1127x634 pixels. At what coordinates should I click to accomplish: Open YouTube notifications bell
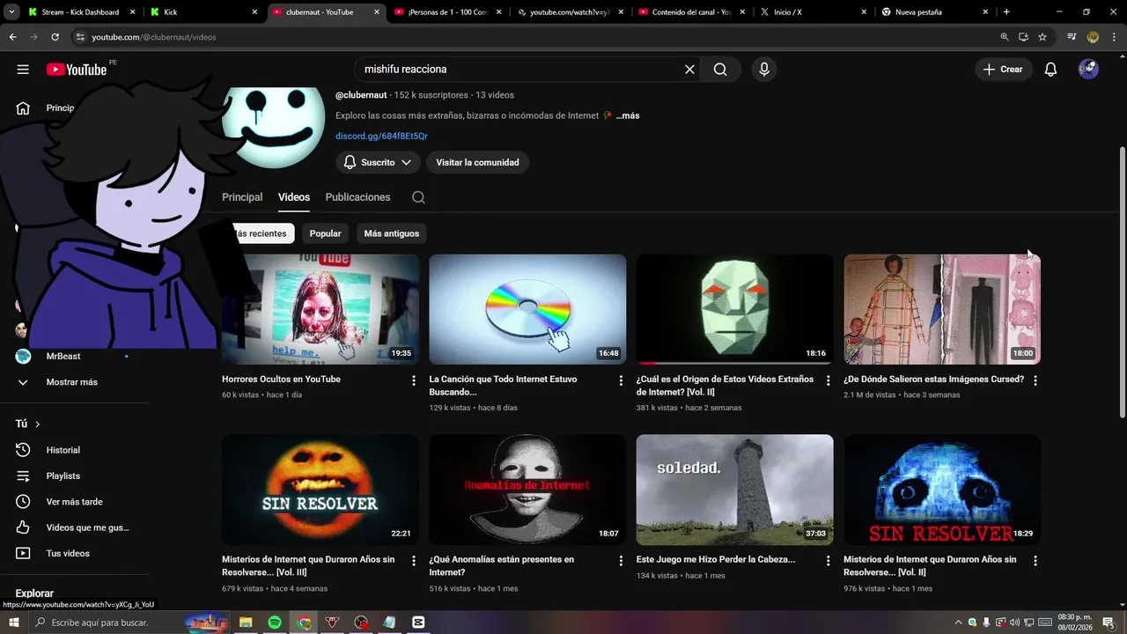(1050, 70)
